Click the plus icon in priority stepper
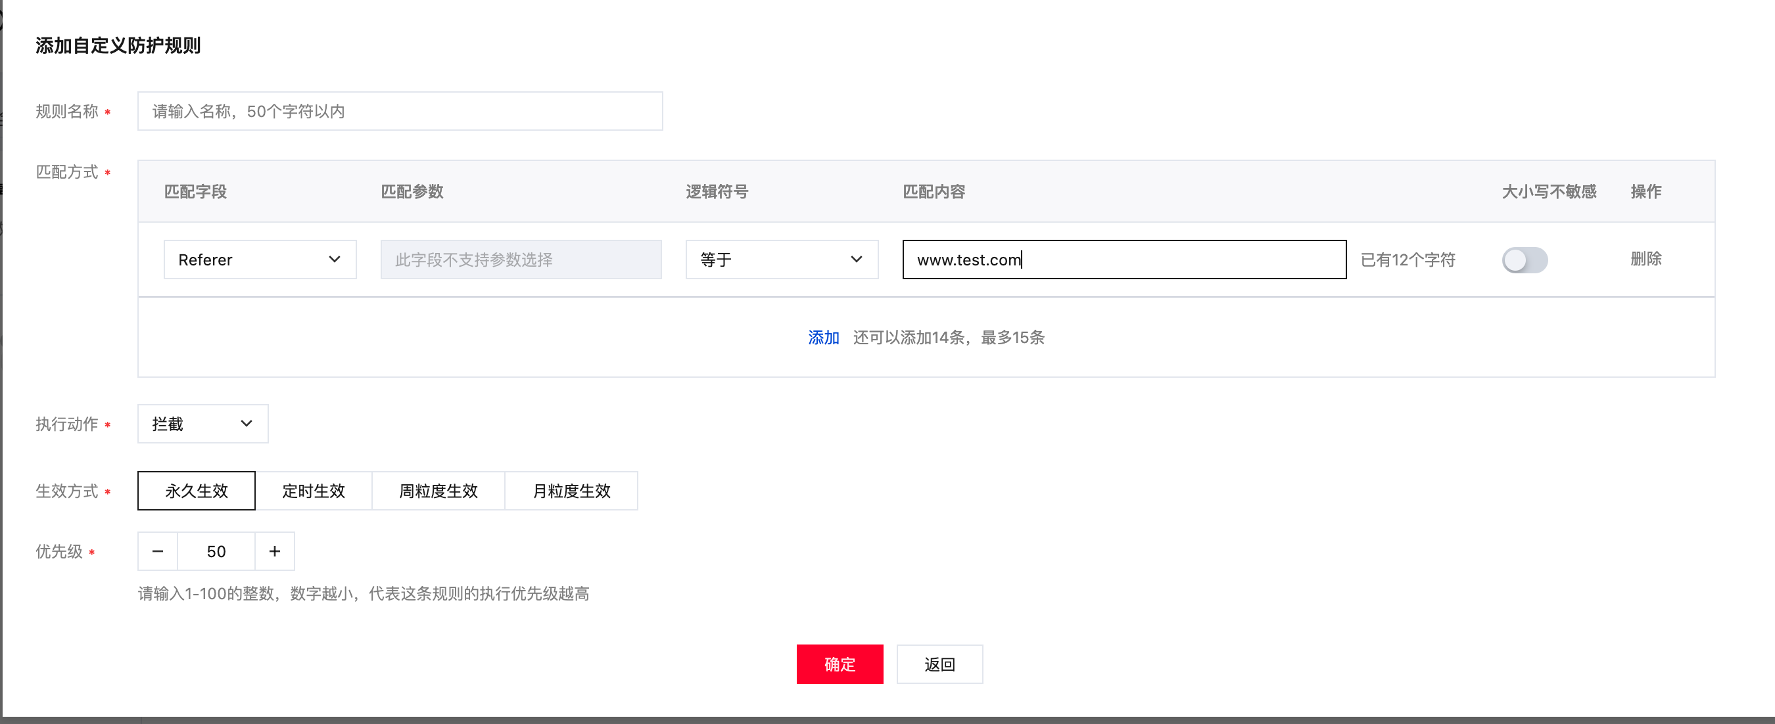1775x724 pixels. pyautogui.click(x=275, y=551)
